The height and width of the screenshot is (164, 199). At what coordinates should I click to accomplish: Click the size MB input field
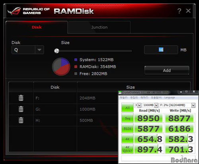(x=161, y=50)
